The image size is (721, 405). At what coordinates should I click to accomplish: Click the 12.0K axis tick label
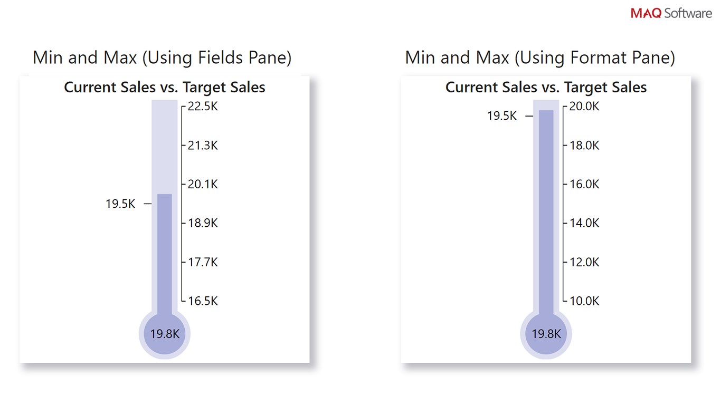click(584, 262)
